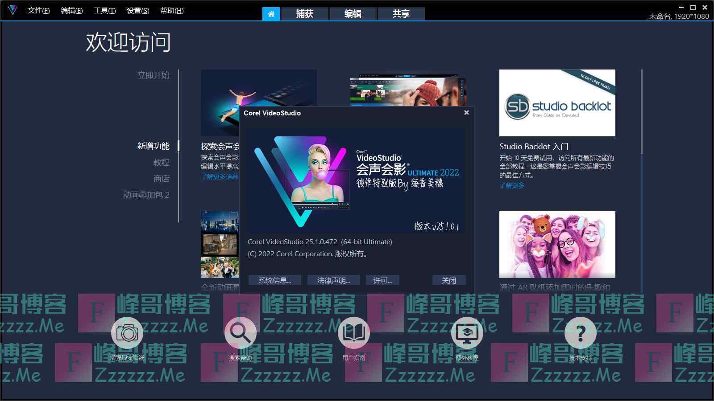Open the Studio Backlot thumbnail
Screen dimensions: 714x401
(x=557, y=103)
